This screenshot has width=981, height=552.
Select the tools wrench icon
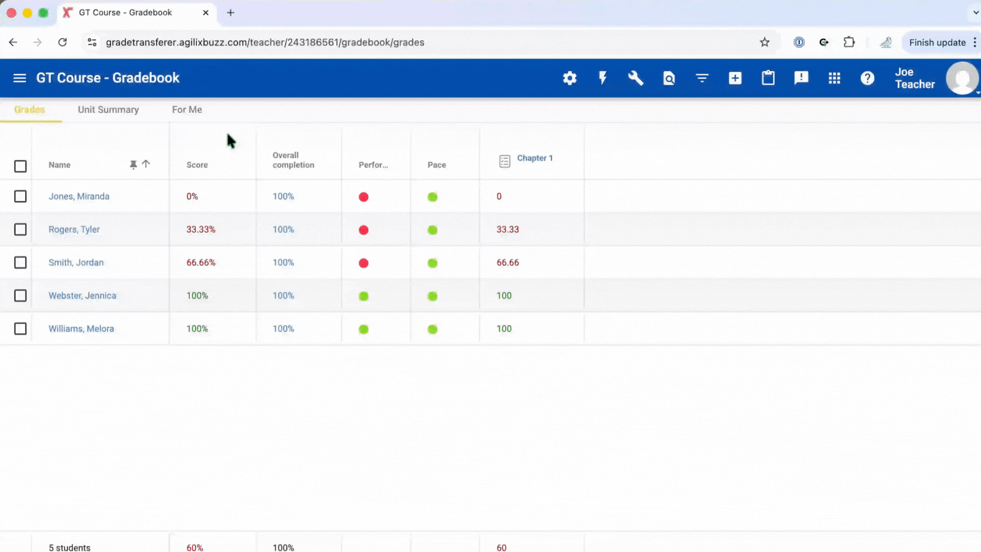[636, 78]
